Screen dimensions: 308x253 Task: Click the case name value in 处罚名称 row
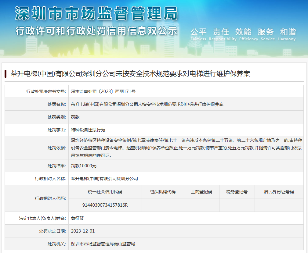click(147, 104)
